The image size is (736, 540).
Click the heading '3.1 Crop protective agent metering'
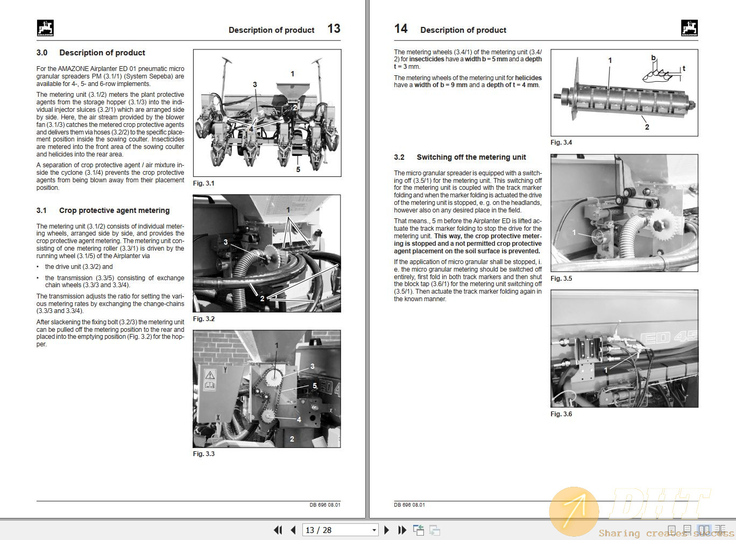(103, 210)
